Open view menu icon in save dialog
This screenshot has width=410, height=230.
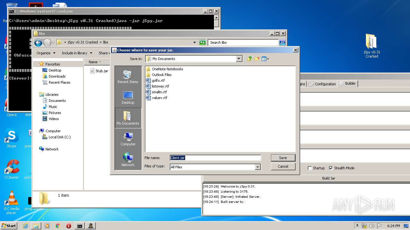point(265,59)
